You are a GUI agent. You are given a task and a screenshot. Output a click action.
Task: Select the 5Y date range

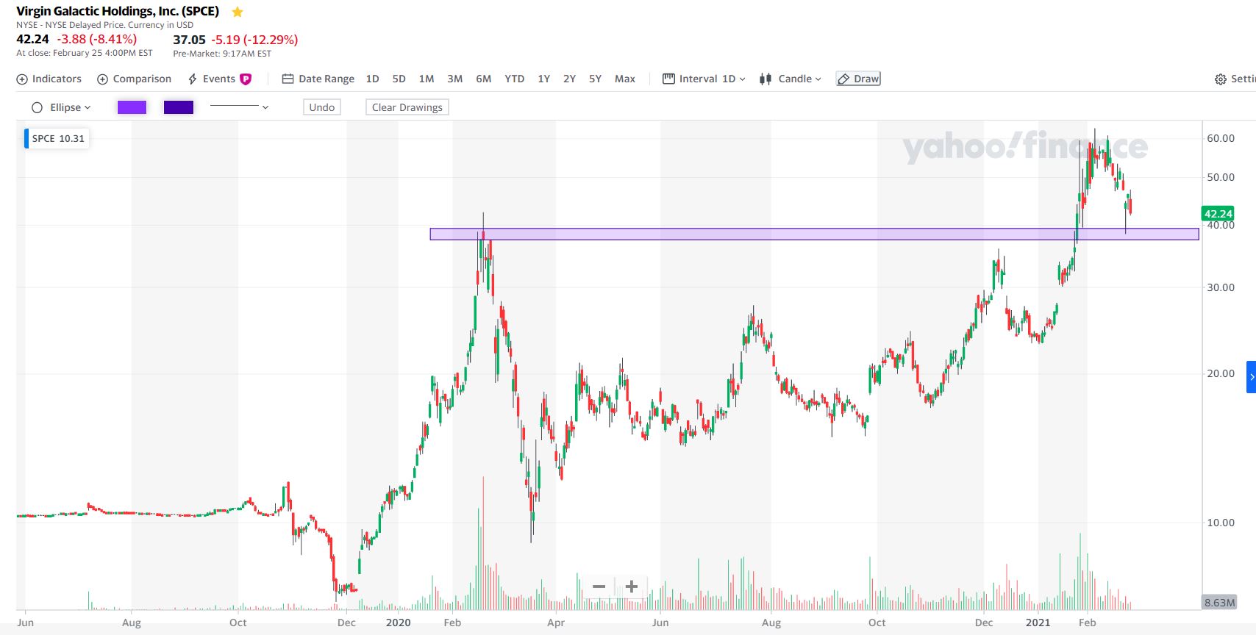click(595, 79)
